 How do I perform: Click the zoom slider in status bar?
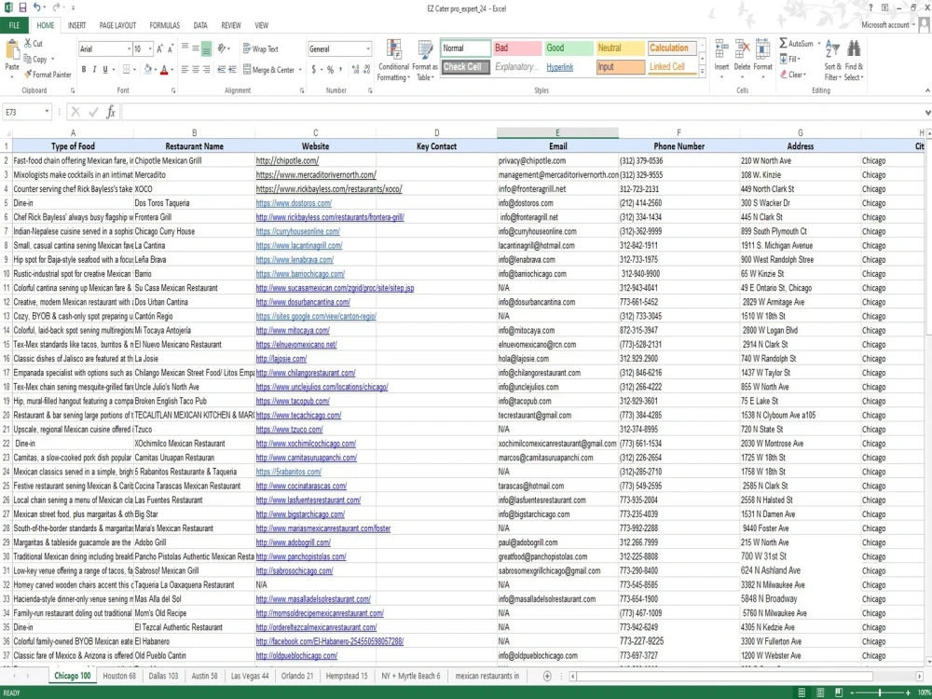pyautogui.click(x=879, y=692)
